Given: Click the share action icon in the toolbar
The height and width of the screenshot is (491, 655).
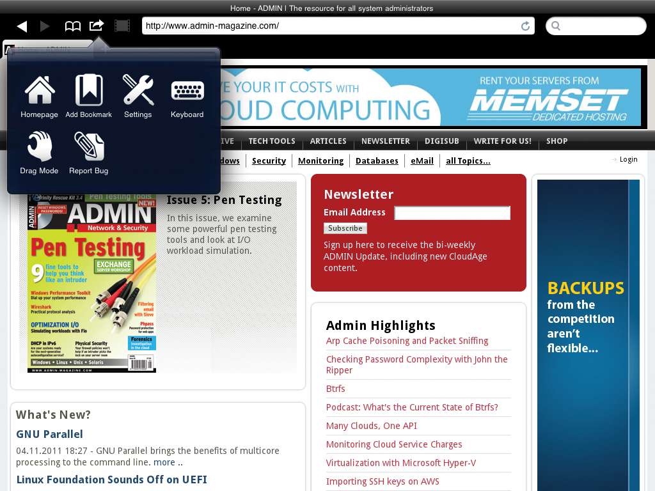Looking at the screenshot, I should pos(96,26).
